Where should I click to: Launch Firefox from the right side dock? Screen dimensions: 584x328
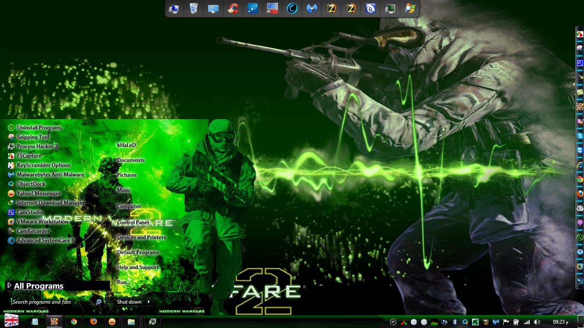(580, 193)
